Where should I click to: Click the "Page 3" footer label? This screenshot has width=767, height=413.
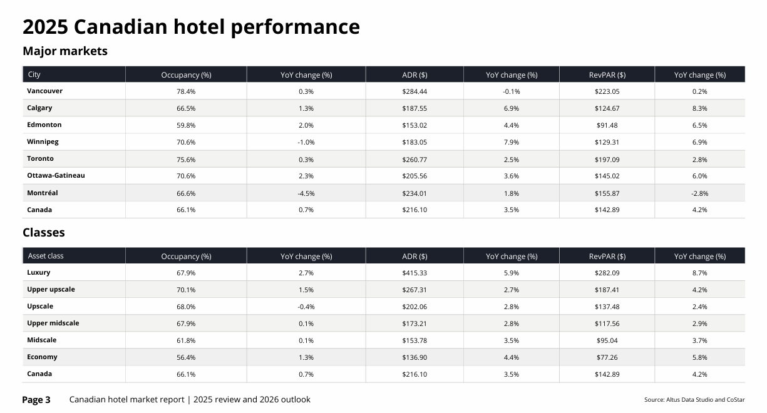click(36, 400)
